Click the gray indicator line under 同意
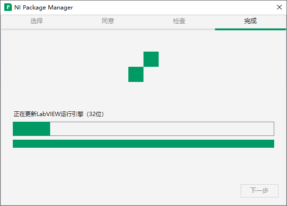Image resolution: width=287 pixels, height=206 pixels. [108, 29]
